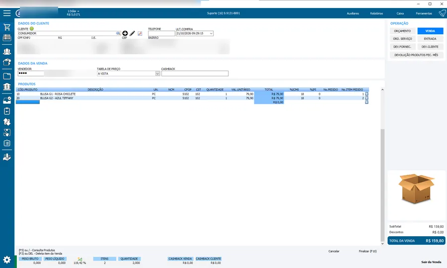447x268 pixels.
Task: Open the inbox tray with checkmark icon
Action: [7, 100]
